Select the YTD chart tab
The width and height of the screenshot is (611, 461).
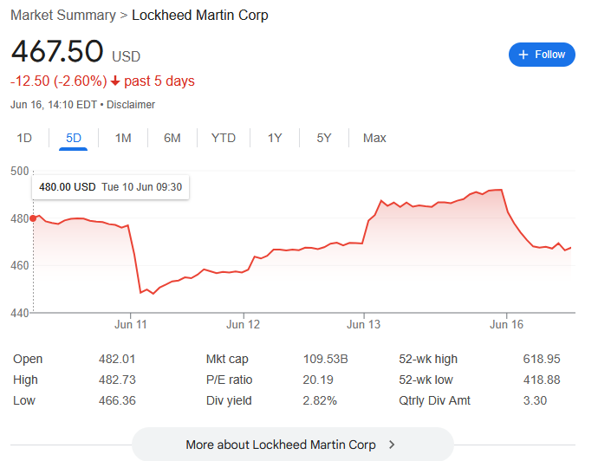pos(224,138)
